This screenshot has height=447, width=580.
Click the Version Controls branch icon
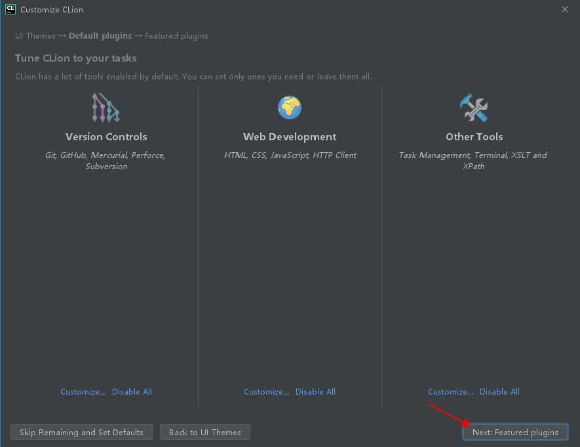pos(106,107)
